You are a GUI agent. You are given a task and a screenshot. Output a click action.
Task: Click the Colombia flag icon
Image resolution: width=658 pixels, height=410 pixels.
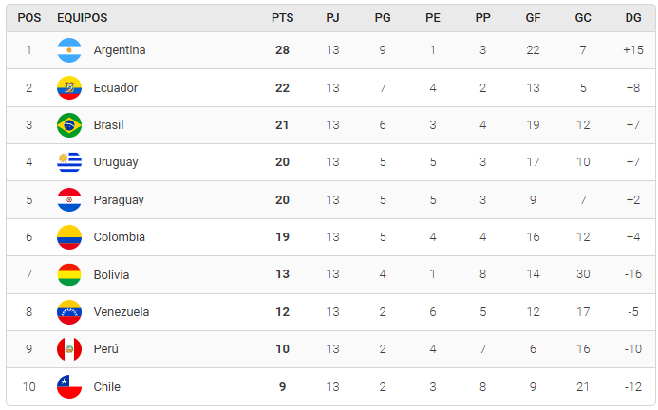pos(69,237)
